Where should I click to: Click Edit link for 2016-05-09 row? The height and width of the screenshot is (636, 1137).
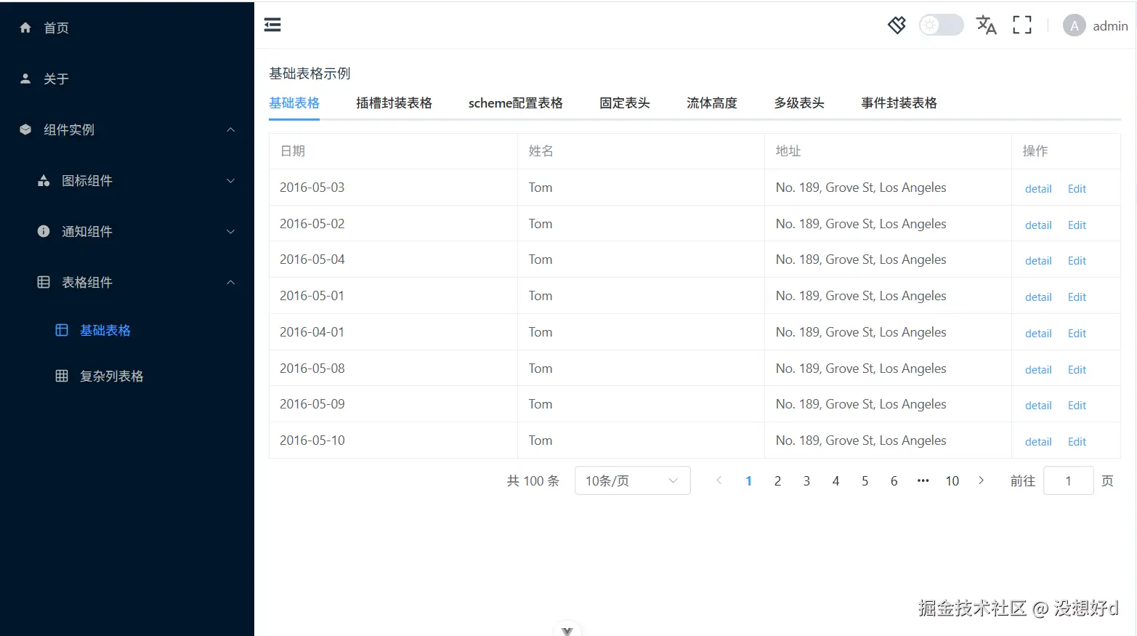(x=1077, y=406)
